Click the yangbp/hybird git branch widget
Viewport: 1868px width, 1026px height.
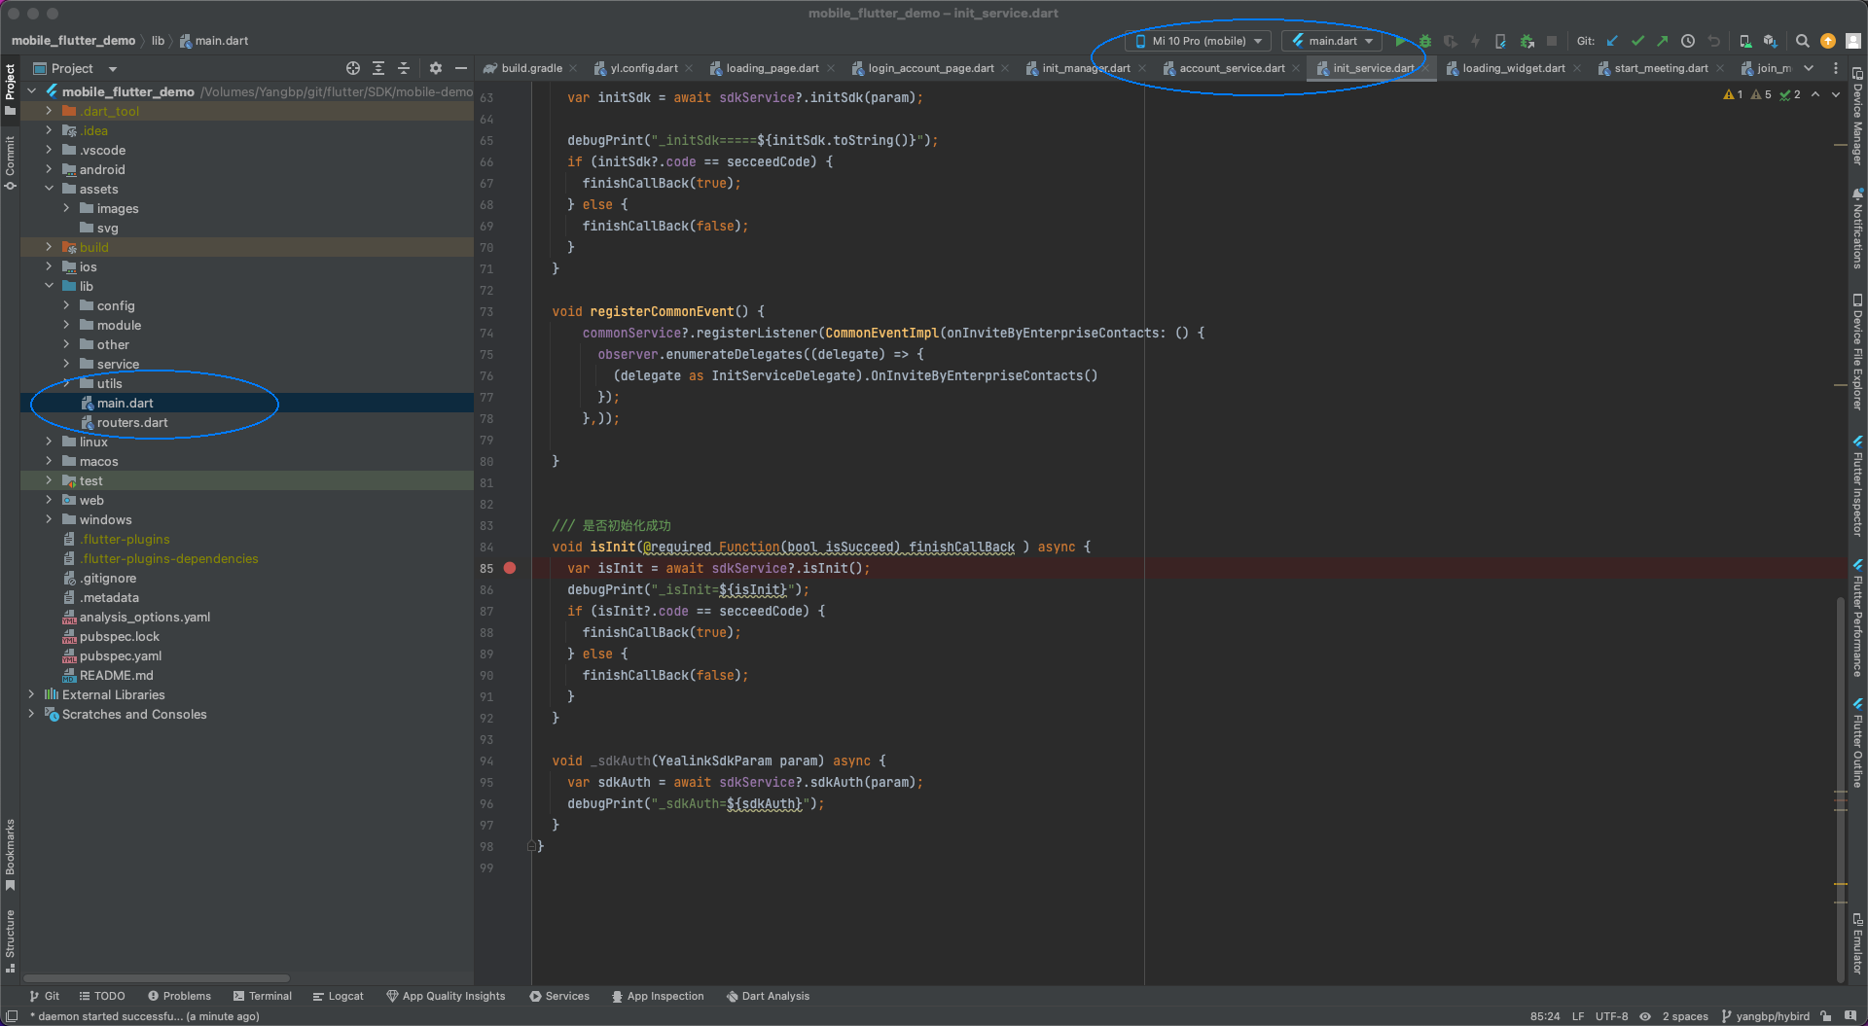coord(1765,1016)
